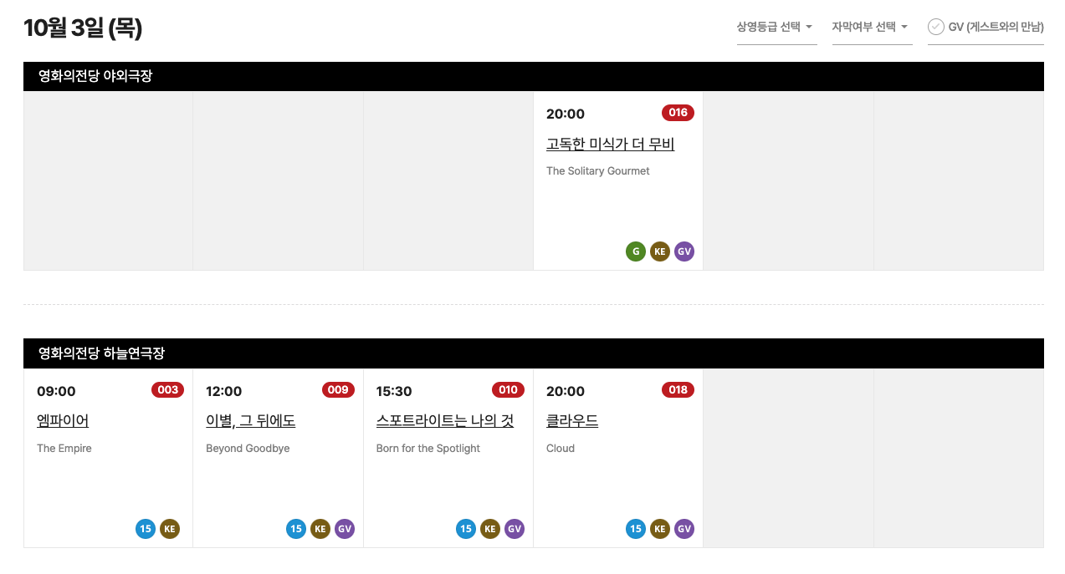Click the GV icon on Cloud
Viewport: 1065px width, 574px height.
point(684,529)
